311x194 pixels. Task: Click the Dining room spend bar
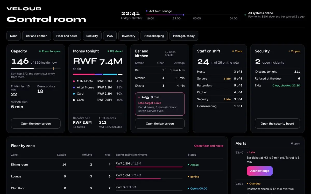pyautogui.click(x=149, y=167)
